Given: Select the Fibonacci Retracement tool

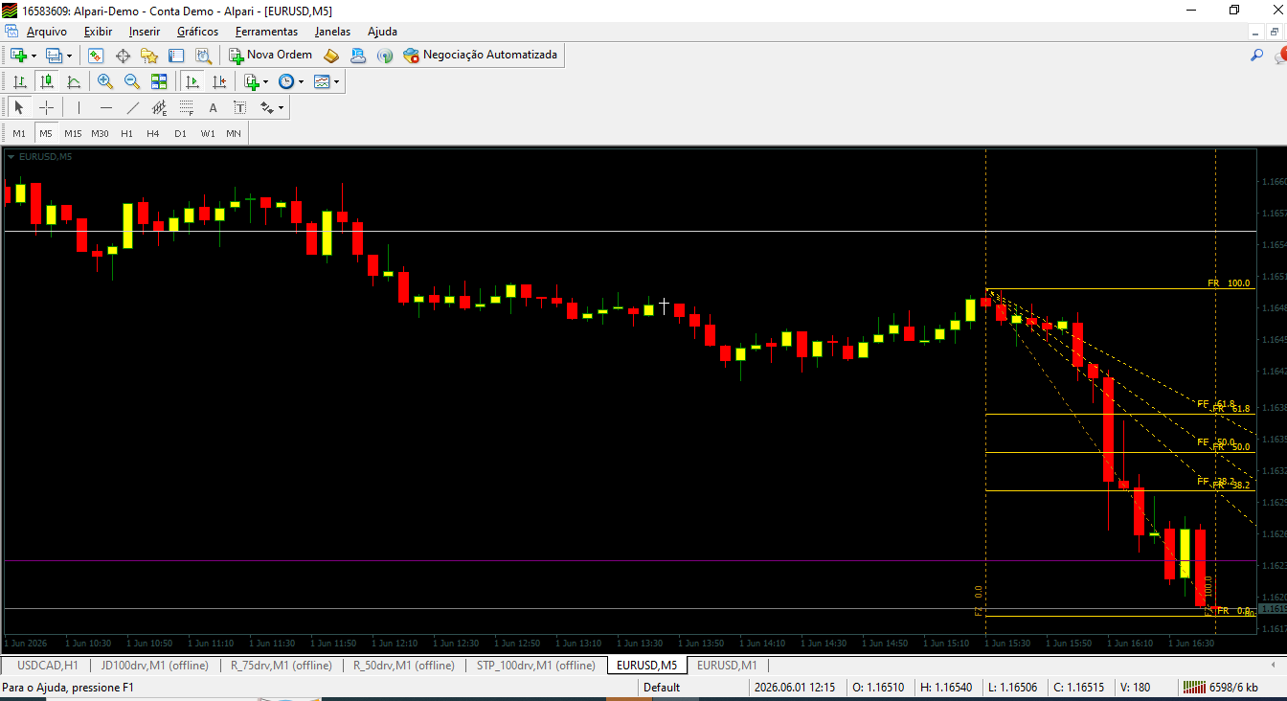Looking at the screenshot, I should pyautogui.click(x=186, y=107).
